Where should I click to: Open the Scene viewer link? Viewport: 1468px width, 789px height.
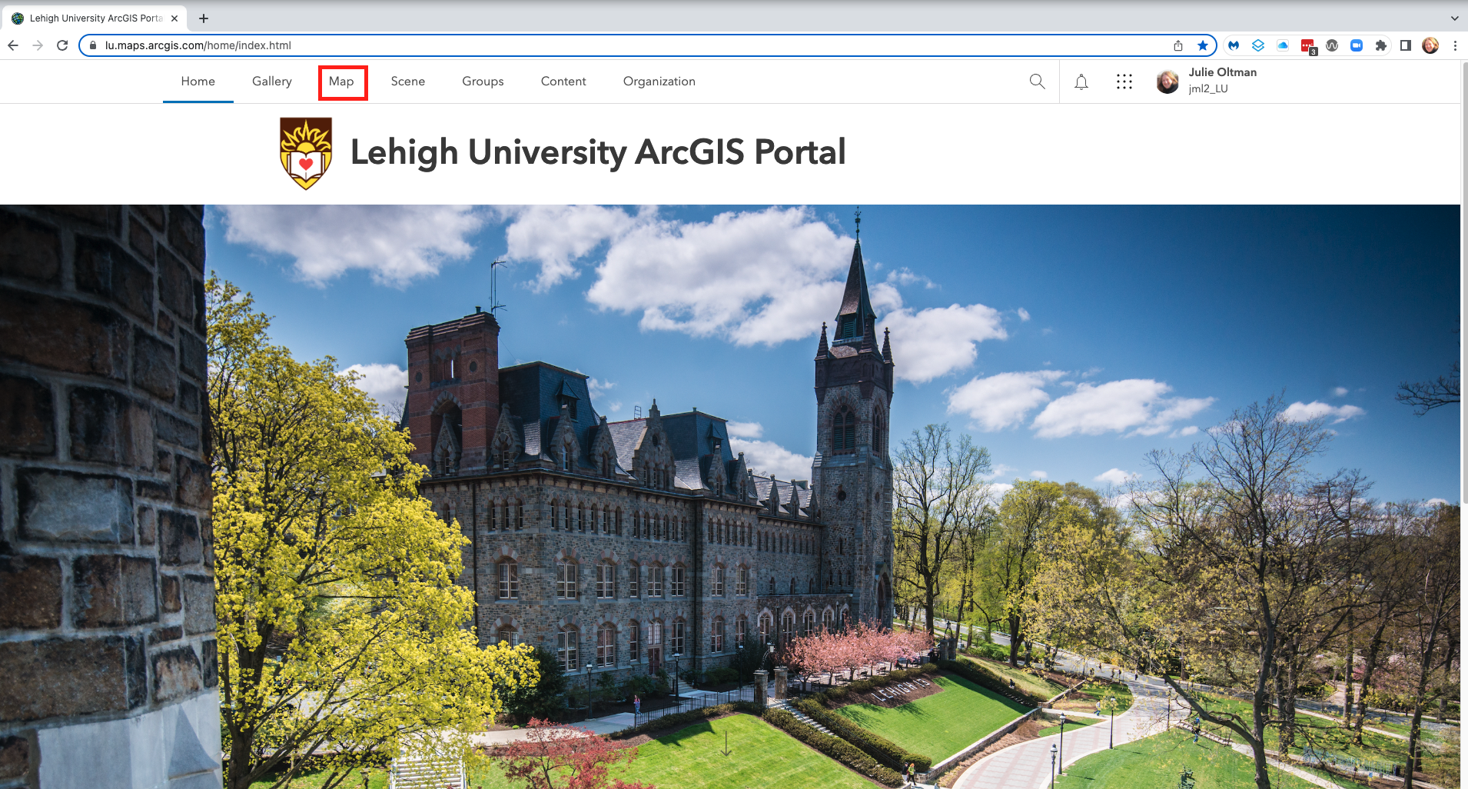click(407, 82)
